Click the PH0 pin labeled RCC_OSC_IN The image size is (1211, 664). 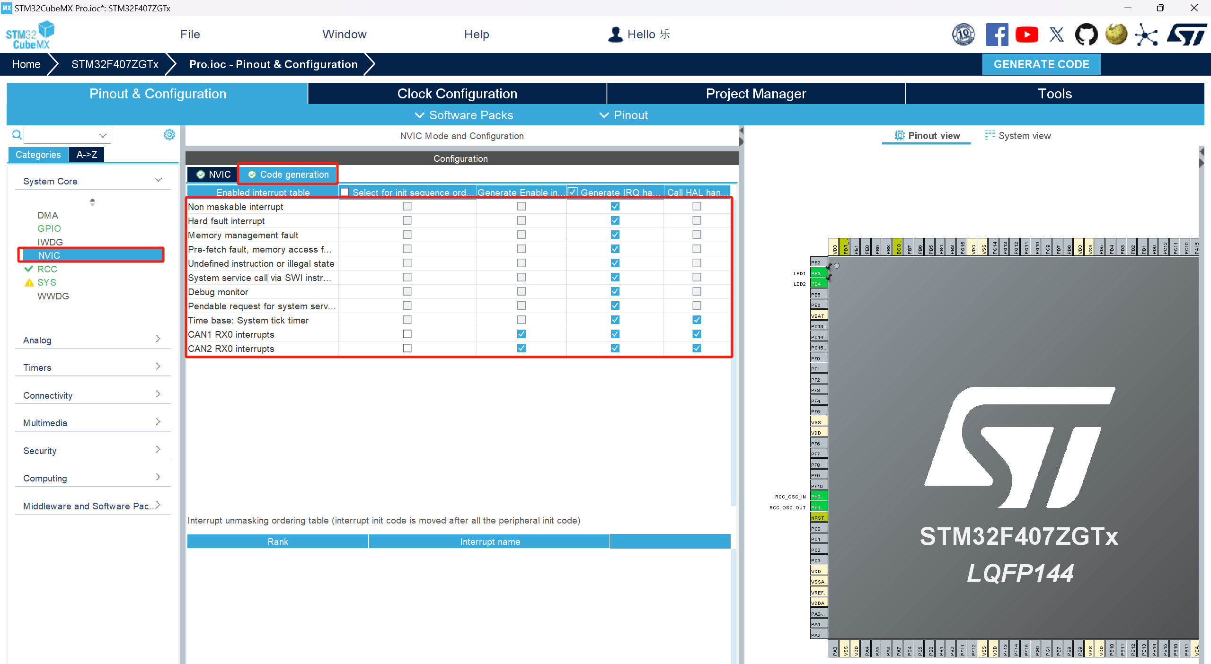819,497
